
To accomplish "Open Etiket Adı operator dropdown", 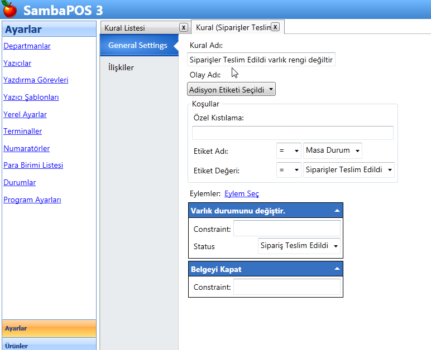I will click(289, 150).
